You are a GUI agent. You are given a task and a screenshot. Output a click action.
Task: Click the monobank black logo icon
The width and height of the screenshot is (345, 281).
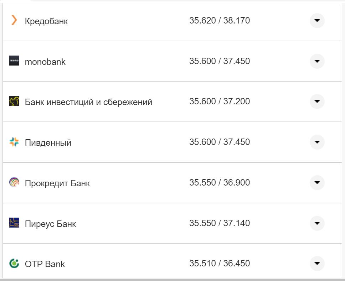click(14, 61)
